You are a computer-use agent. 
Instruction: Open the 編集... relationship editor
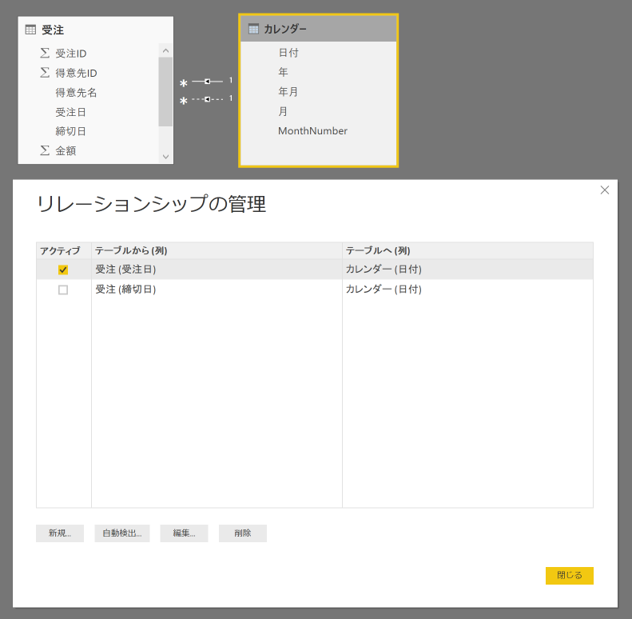pos(185,533)
